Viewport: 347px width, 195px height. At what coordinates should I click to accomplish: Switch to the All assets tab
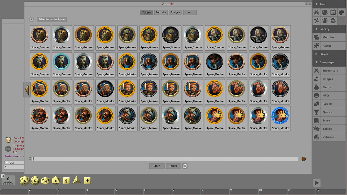click(x=190, y=12)
